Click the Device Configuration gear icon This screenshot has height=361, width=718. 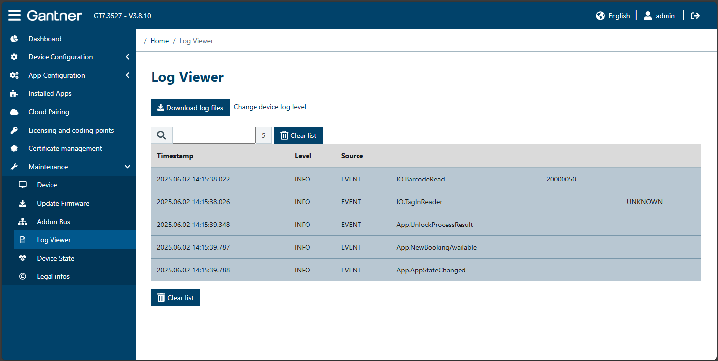pyautogui.click(x=14, y=57)
